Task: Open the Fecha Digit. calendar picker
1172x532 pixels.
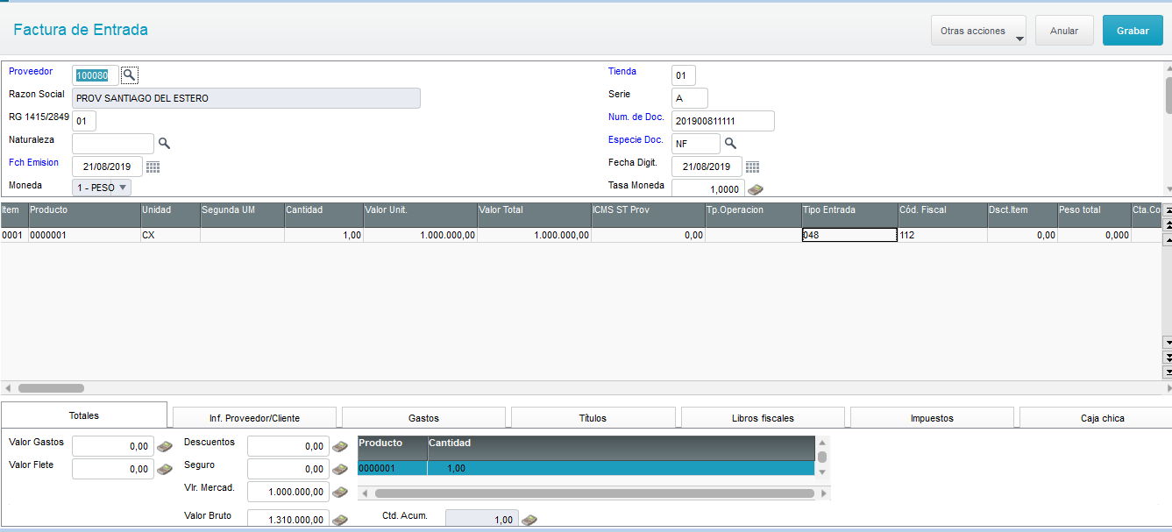Action: pos(752,167)
